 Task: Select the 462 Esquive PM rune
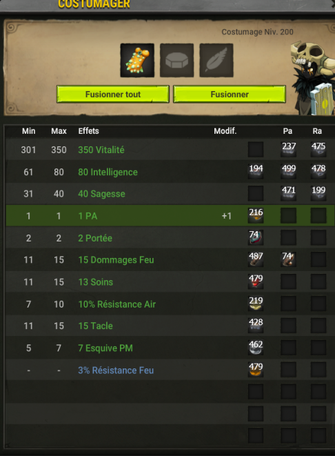pyautogui.click(x=256, y=348)
